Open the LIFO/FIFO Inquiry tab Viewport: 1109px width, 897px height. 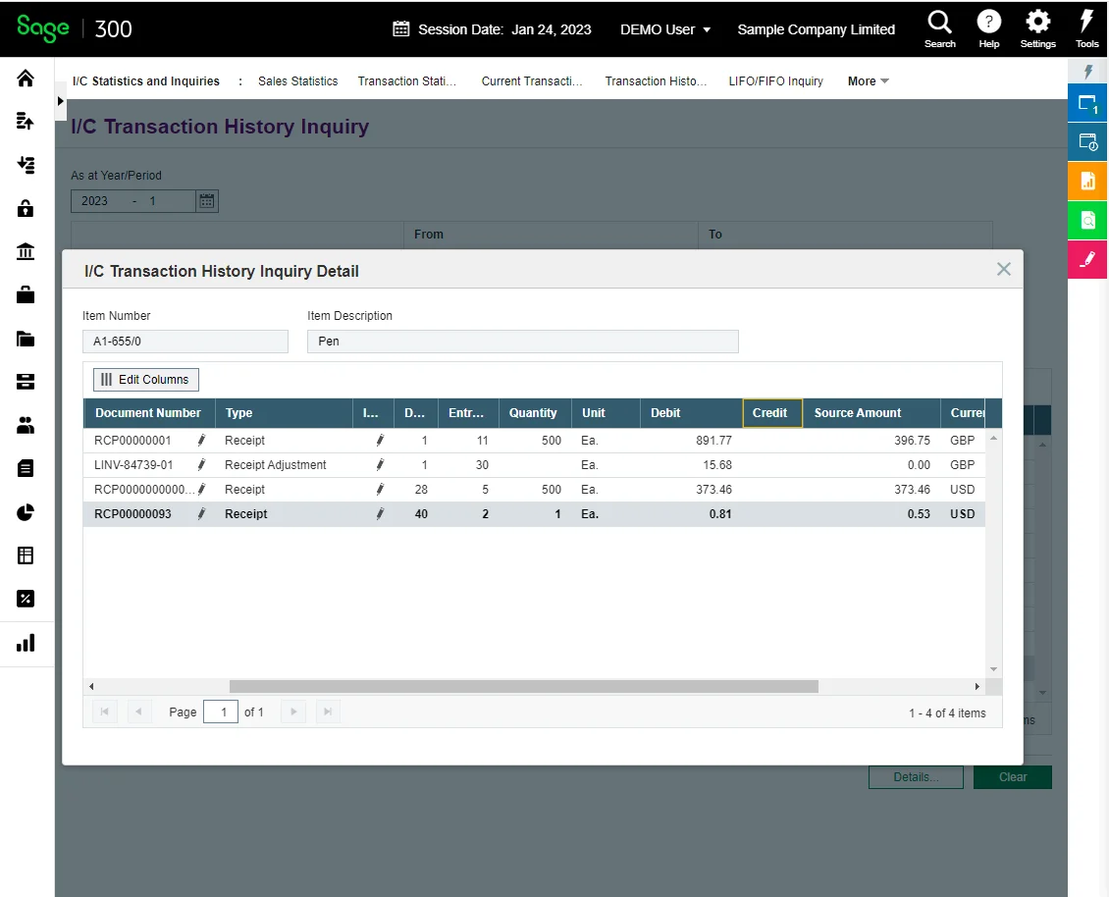[x=775, y=81]
